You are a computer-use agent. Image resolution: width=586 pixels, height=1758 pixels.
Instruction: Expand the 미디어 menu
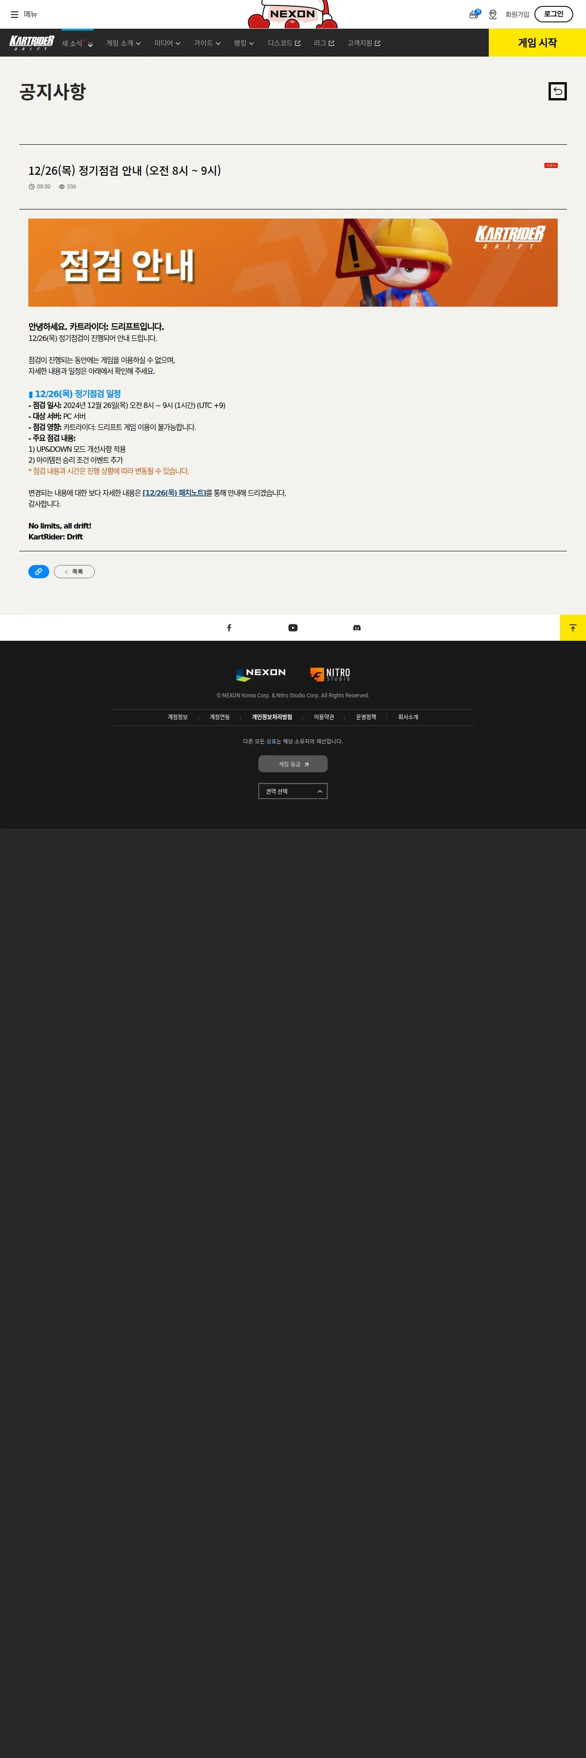167,43
